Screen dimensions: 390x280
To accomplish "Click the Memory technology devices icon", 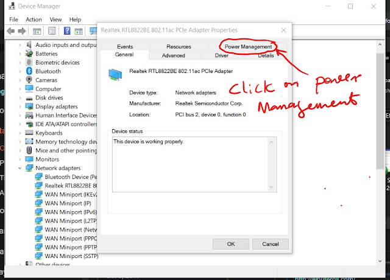I will (29, 141).
